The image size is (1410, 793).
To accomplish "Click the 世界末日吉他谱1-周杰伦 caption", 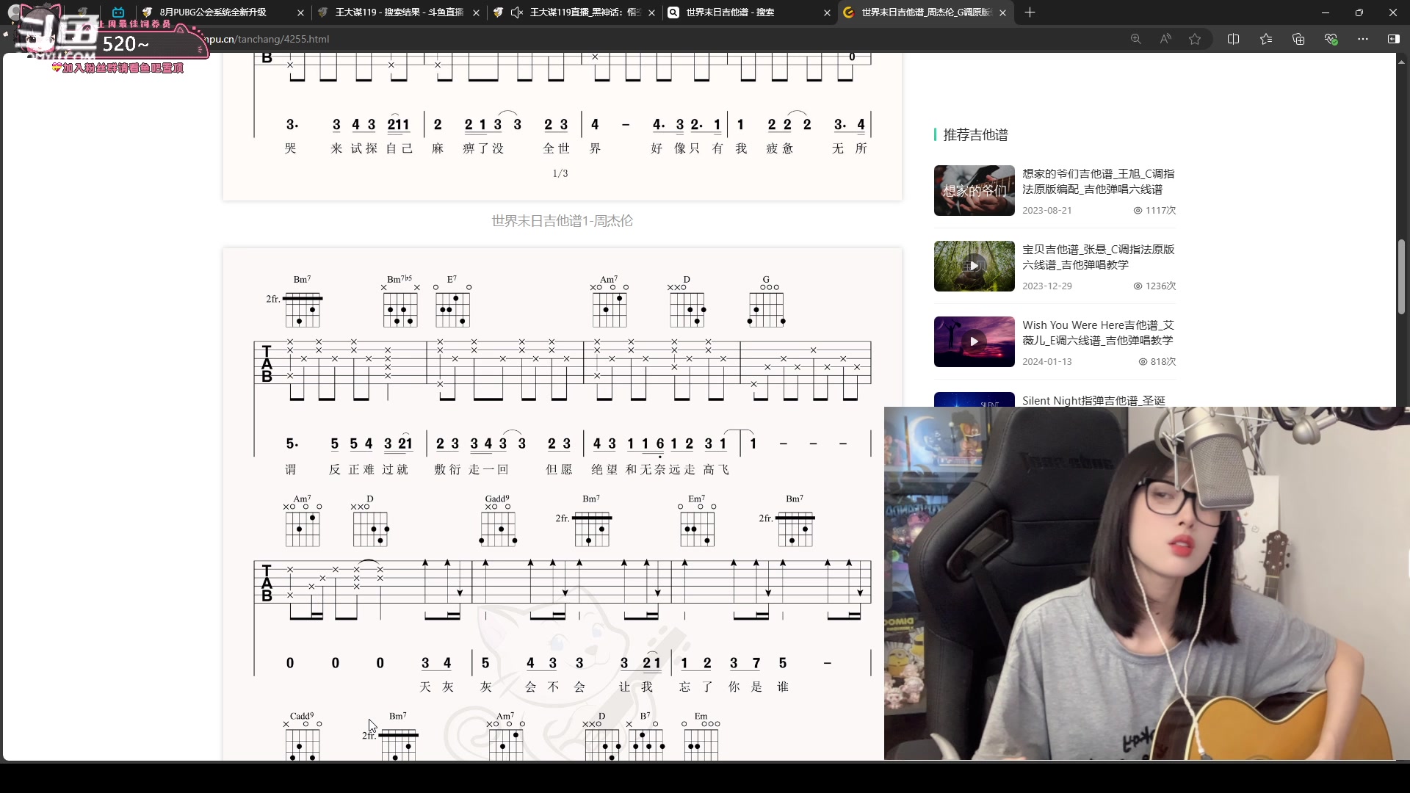I will (562, 221).
